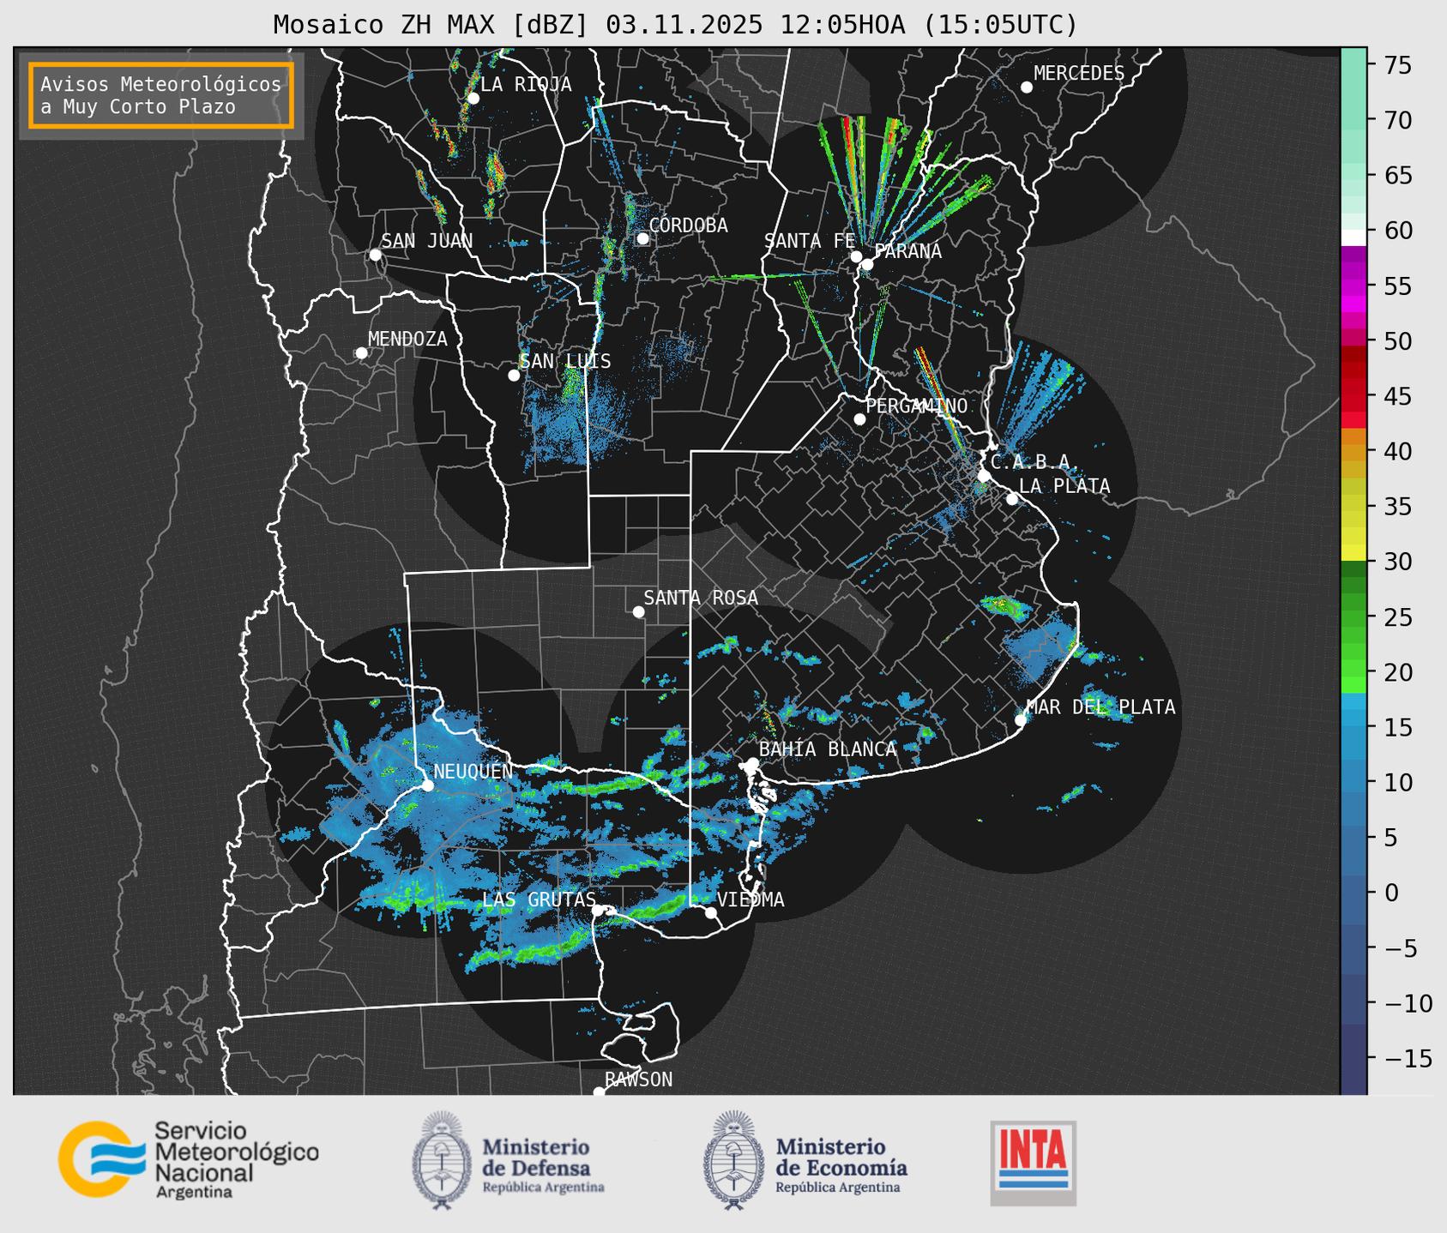
Task: Click the LAS GRUTAS city marker
Action: (598, 911)
